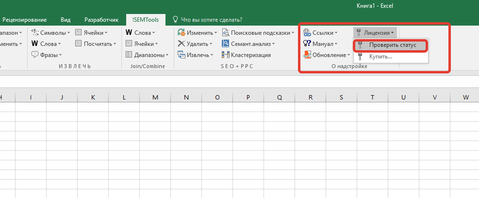This screenshot has height=198, width=479.
Task: Select column T header
Action: click(372, 98)
